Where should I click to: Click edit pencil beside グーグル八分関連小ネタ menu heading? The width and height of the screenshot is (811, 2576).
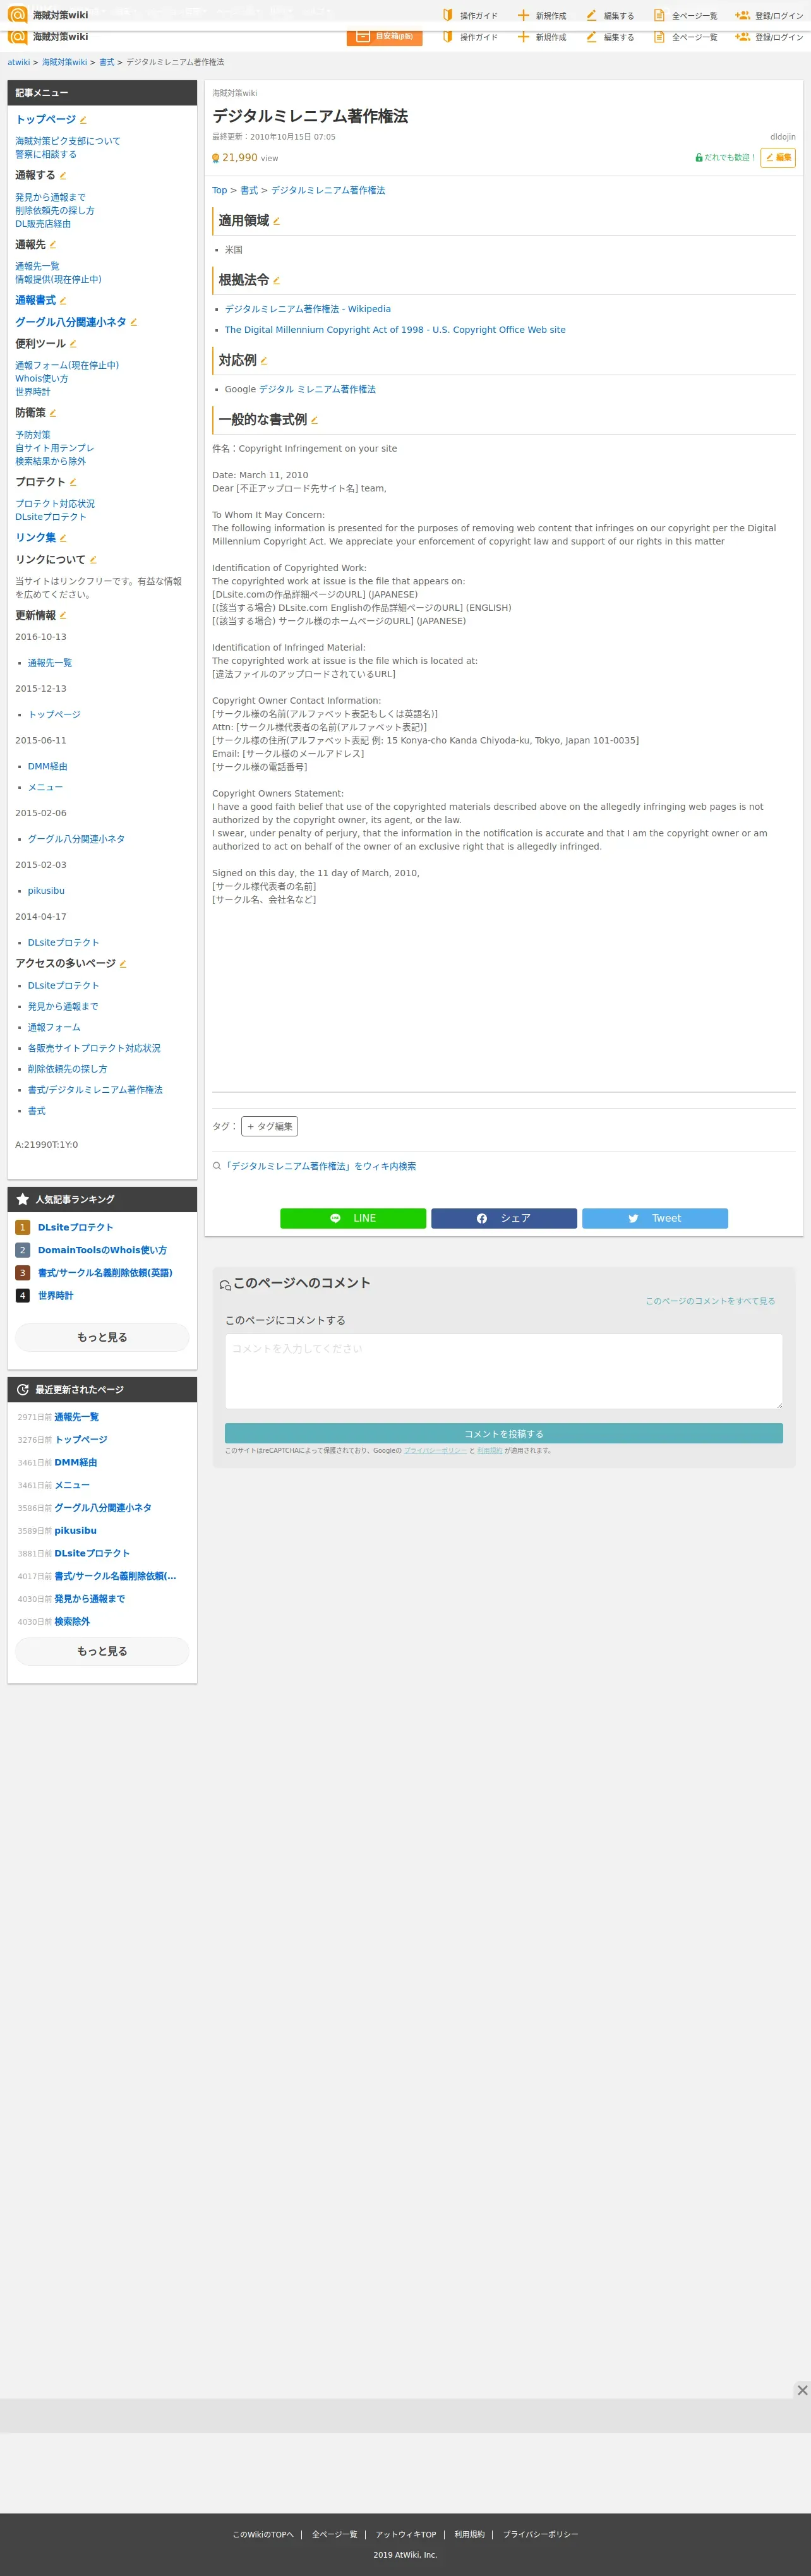[133, 323]
